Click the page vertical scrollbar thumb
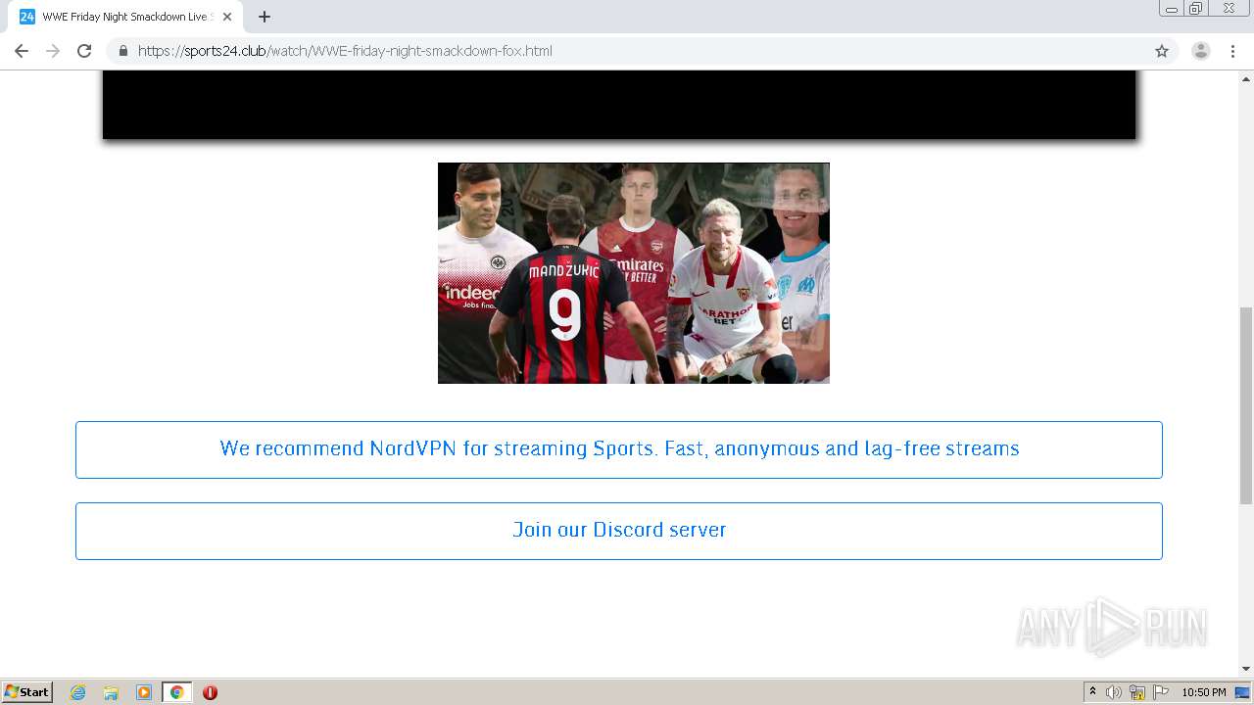The image size is (1254, 705). pyautogui.click(x=1246, y=405)
